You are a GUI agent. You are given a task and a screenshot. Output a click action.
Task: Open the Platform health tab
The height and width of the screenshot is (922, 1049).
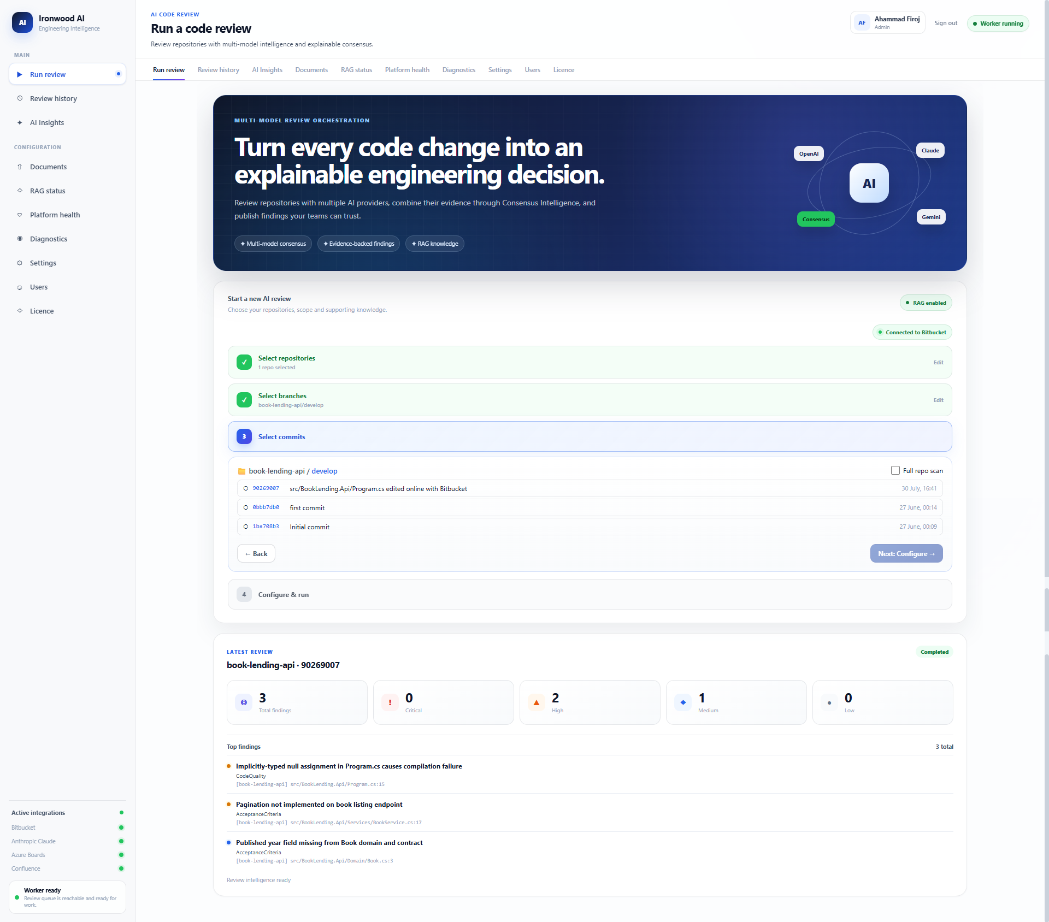[x=407, y=70]
